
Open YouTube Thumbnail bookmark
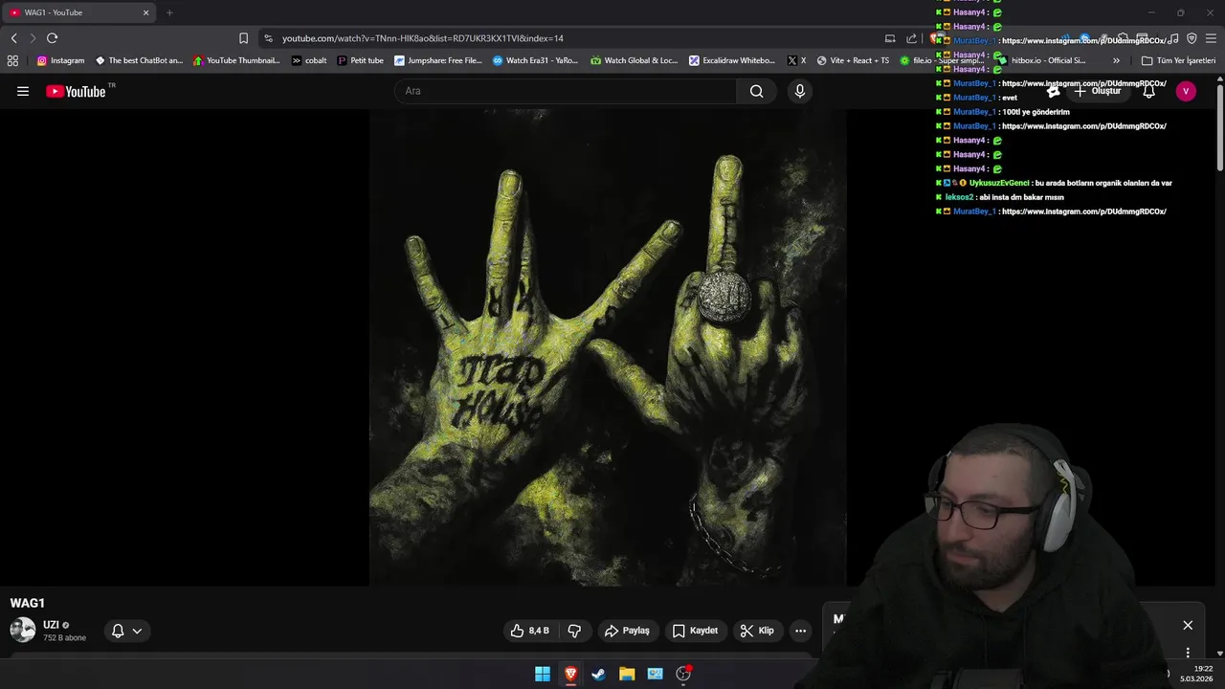[237, 60]
